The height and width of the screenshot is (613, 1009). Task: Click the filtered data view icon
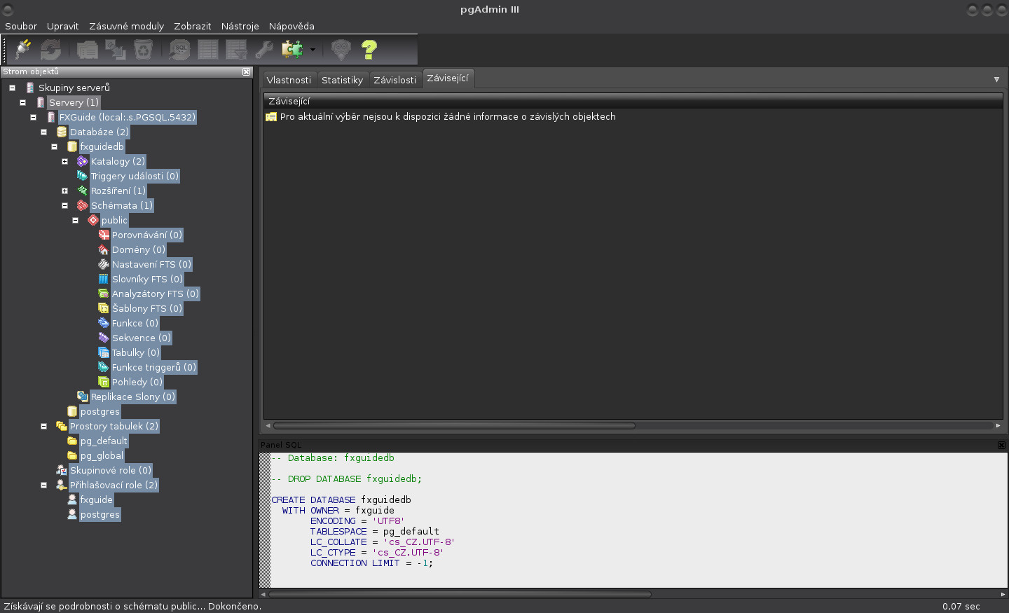point(236,49)
